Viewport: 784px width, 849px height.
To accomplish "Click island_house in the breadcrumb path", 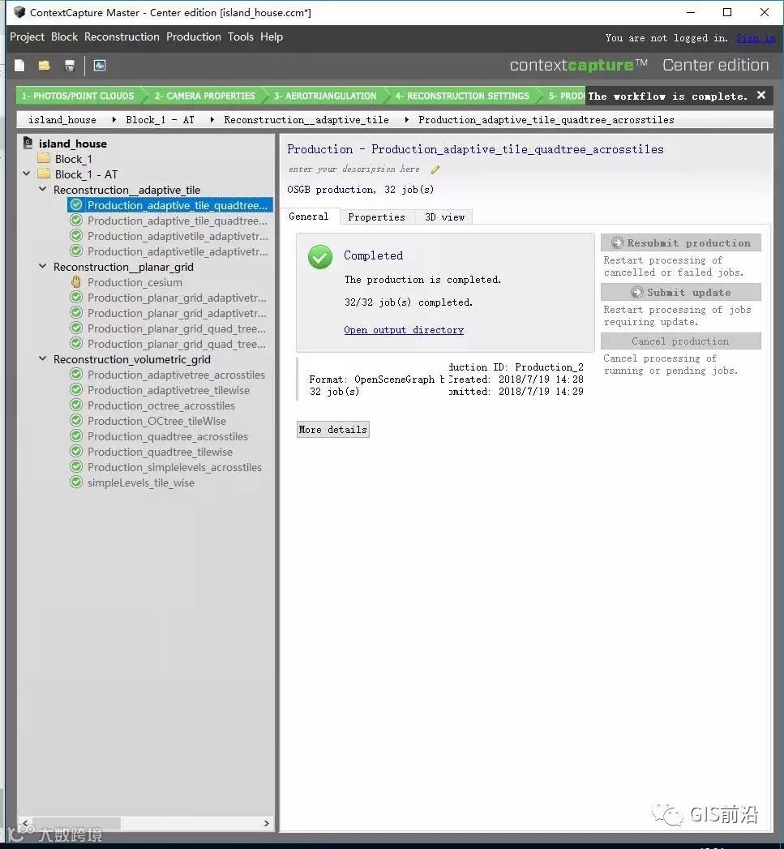I will coord(62,120).
